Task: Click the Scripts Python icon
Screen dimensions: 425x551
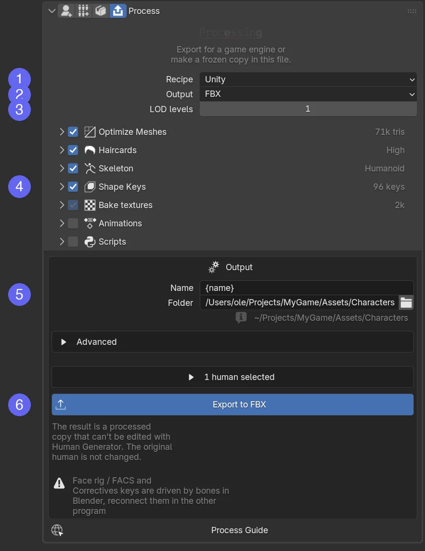Action: (90, 241)
